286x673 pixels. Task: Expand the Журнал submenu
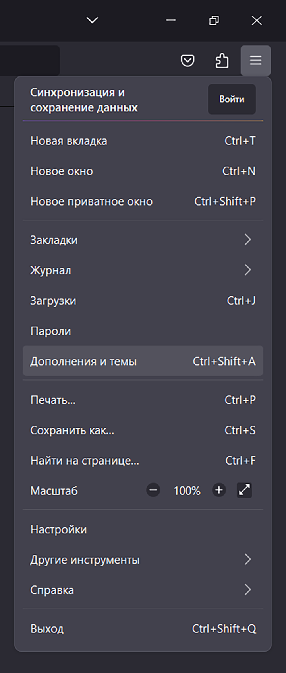[143, 270]
